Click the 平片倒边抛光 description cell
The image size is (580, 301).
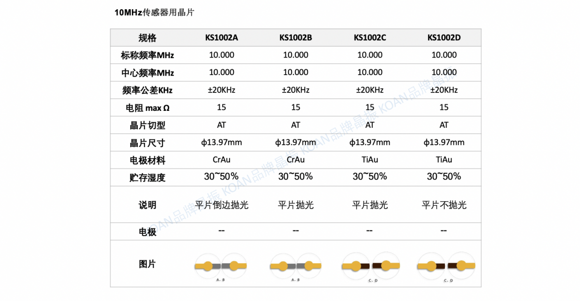pos(221,205)
